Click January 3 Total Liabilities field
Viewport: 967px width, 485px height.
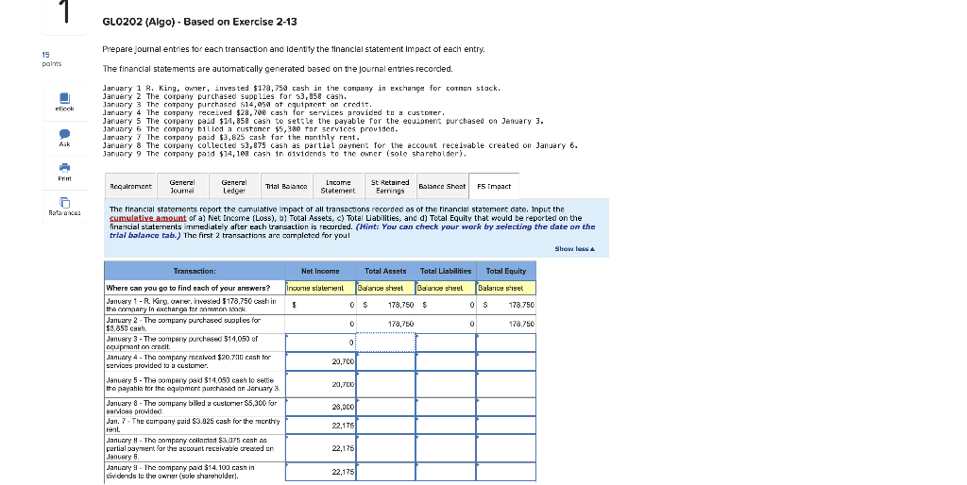(446, 342)
